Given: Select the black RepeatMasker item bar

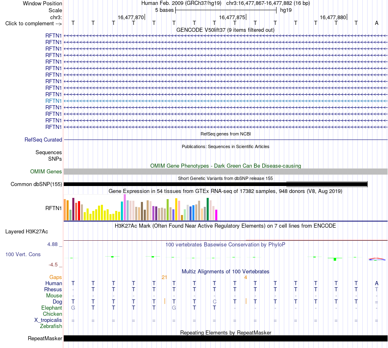Looking at the screenshot, I should coord(226,338).
